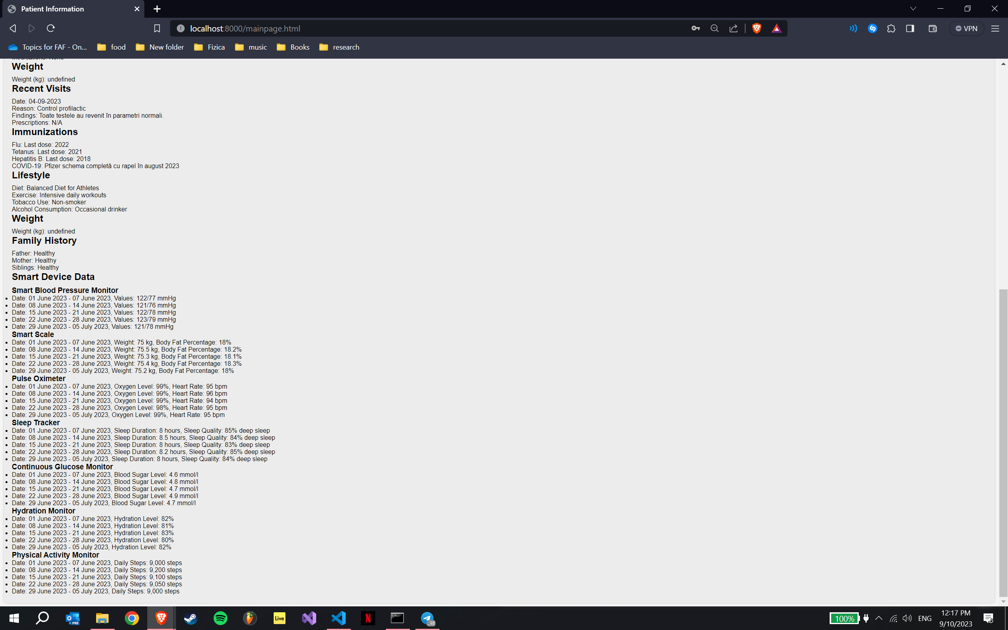
Task: Show hidden system tray icons
Action: pyautogui.click(x=878, y=618)
